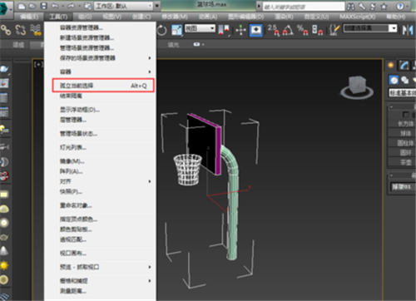Click the Select and Manipulate crosshair icon
The height and width of the screenshot is (301, 416).
point(240,30)
